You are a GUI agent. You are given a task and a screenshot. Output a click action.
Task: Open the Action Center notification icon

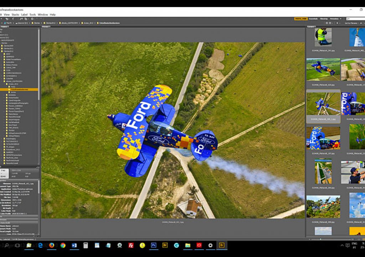(348, 245)
